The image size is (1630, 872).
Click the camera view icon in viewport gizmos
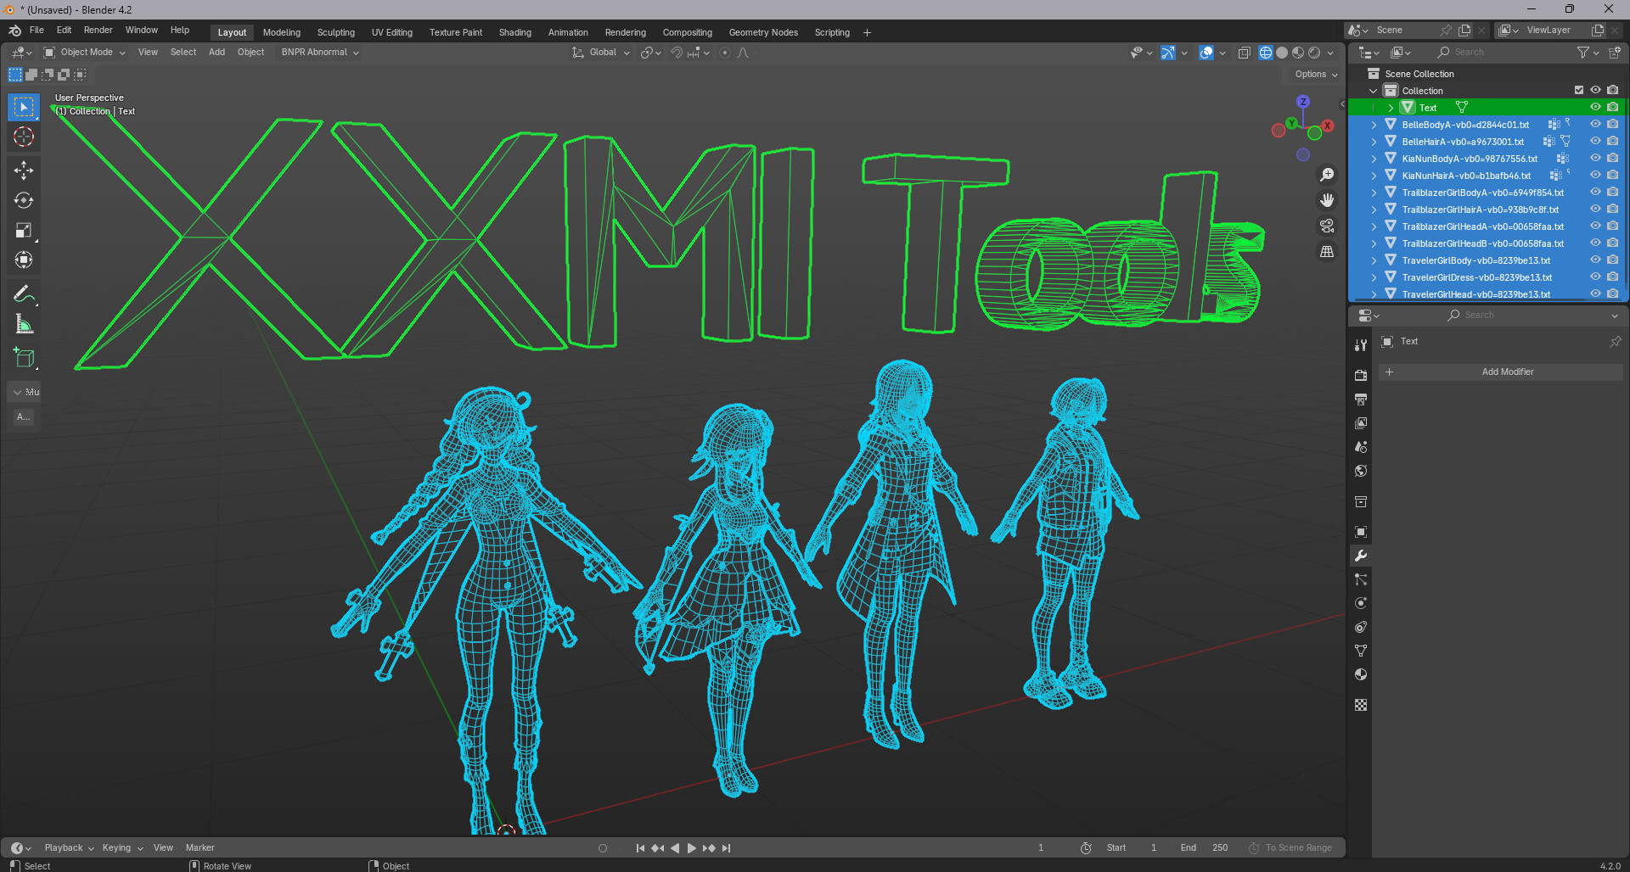(x=1327, y=226)
